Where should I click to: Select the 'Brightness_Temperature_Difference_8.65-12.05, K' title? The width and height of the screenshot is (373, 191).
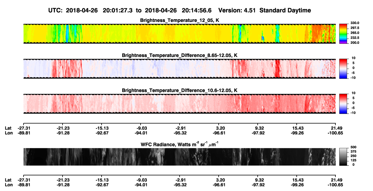click(180, 55)
